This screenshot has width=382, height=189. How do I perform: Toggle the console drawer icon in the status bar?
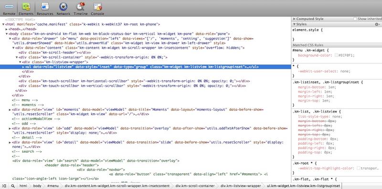(4, 186)
